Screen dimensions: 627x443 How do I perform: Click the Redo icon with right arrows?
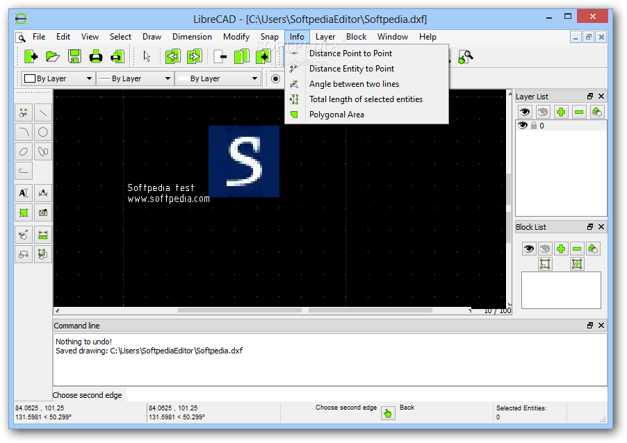click(x=195, y=57)
